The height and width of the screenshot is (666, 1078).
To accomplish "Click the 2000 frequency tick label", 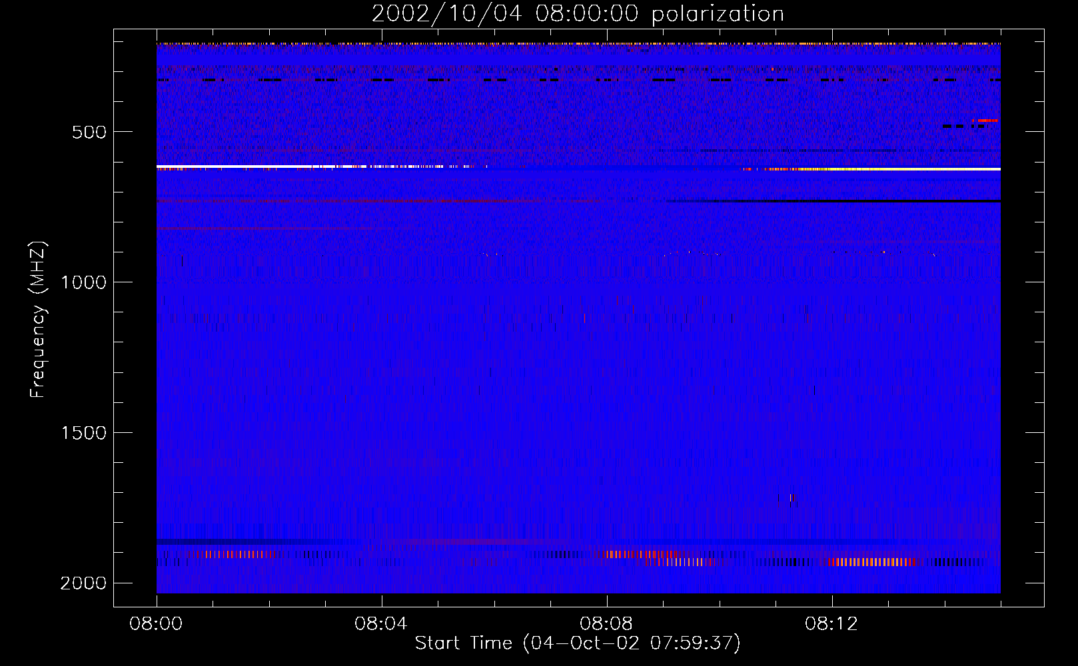I will click(x=83, y=583).
